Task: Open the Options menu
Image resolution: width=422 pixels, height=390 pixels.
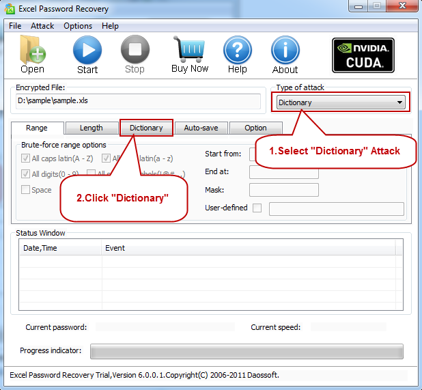Action: [78, 26]
